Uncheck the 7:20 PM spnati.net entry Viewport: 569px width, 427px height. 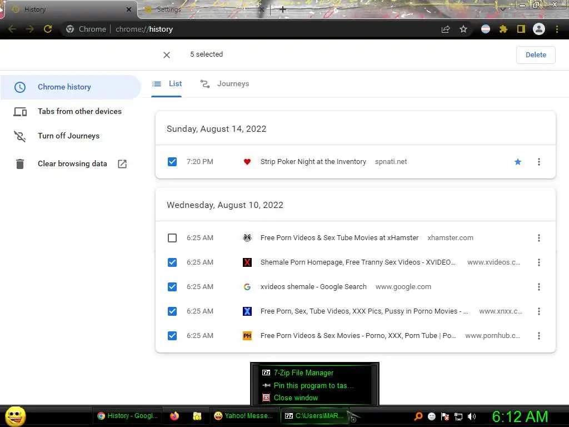pyautogui.click(x=172, y=162)
